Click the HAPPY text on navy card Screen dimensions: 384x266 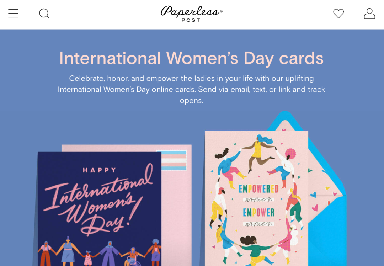tap(100, 170)
